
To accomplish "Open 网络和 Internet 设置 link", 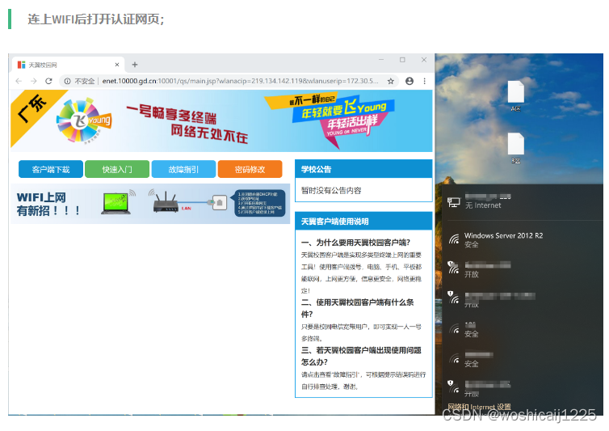I will click(x=479, y=407).
